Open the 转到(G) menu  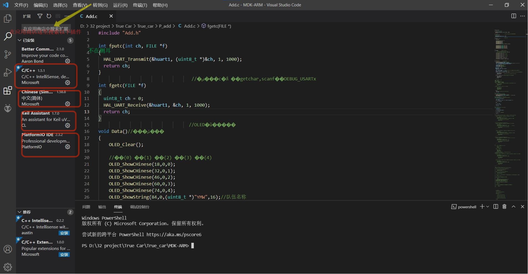click(x=100, y=5)
